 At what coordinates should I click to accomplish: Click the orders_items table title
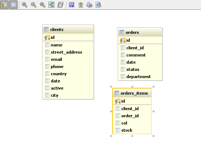pos(134,93)
